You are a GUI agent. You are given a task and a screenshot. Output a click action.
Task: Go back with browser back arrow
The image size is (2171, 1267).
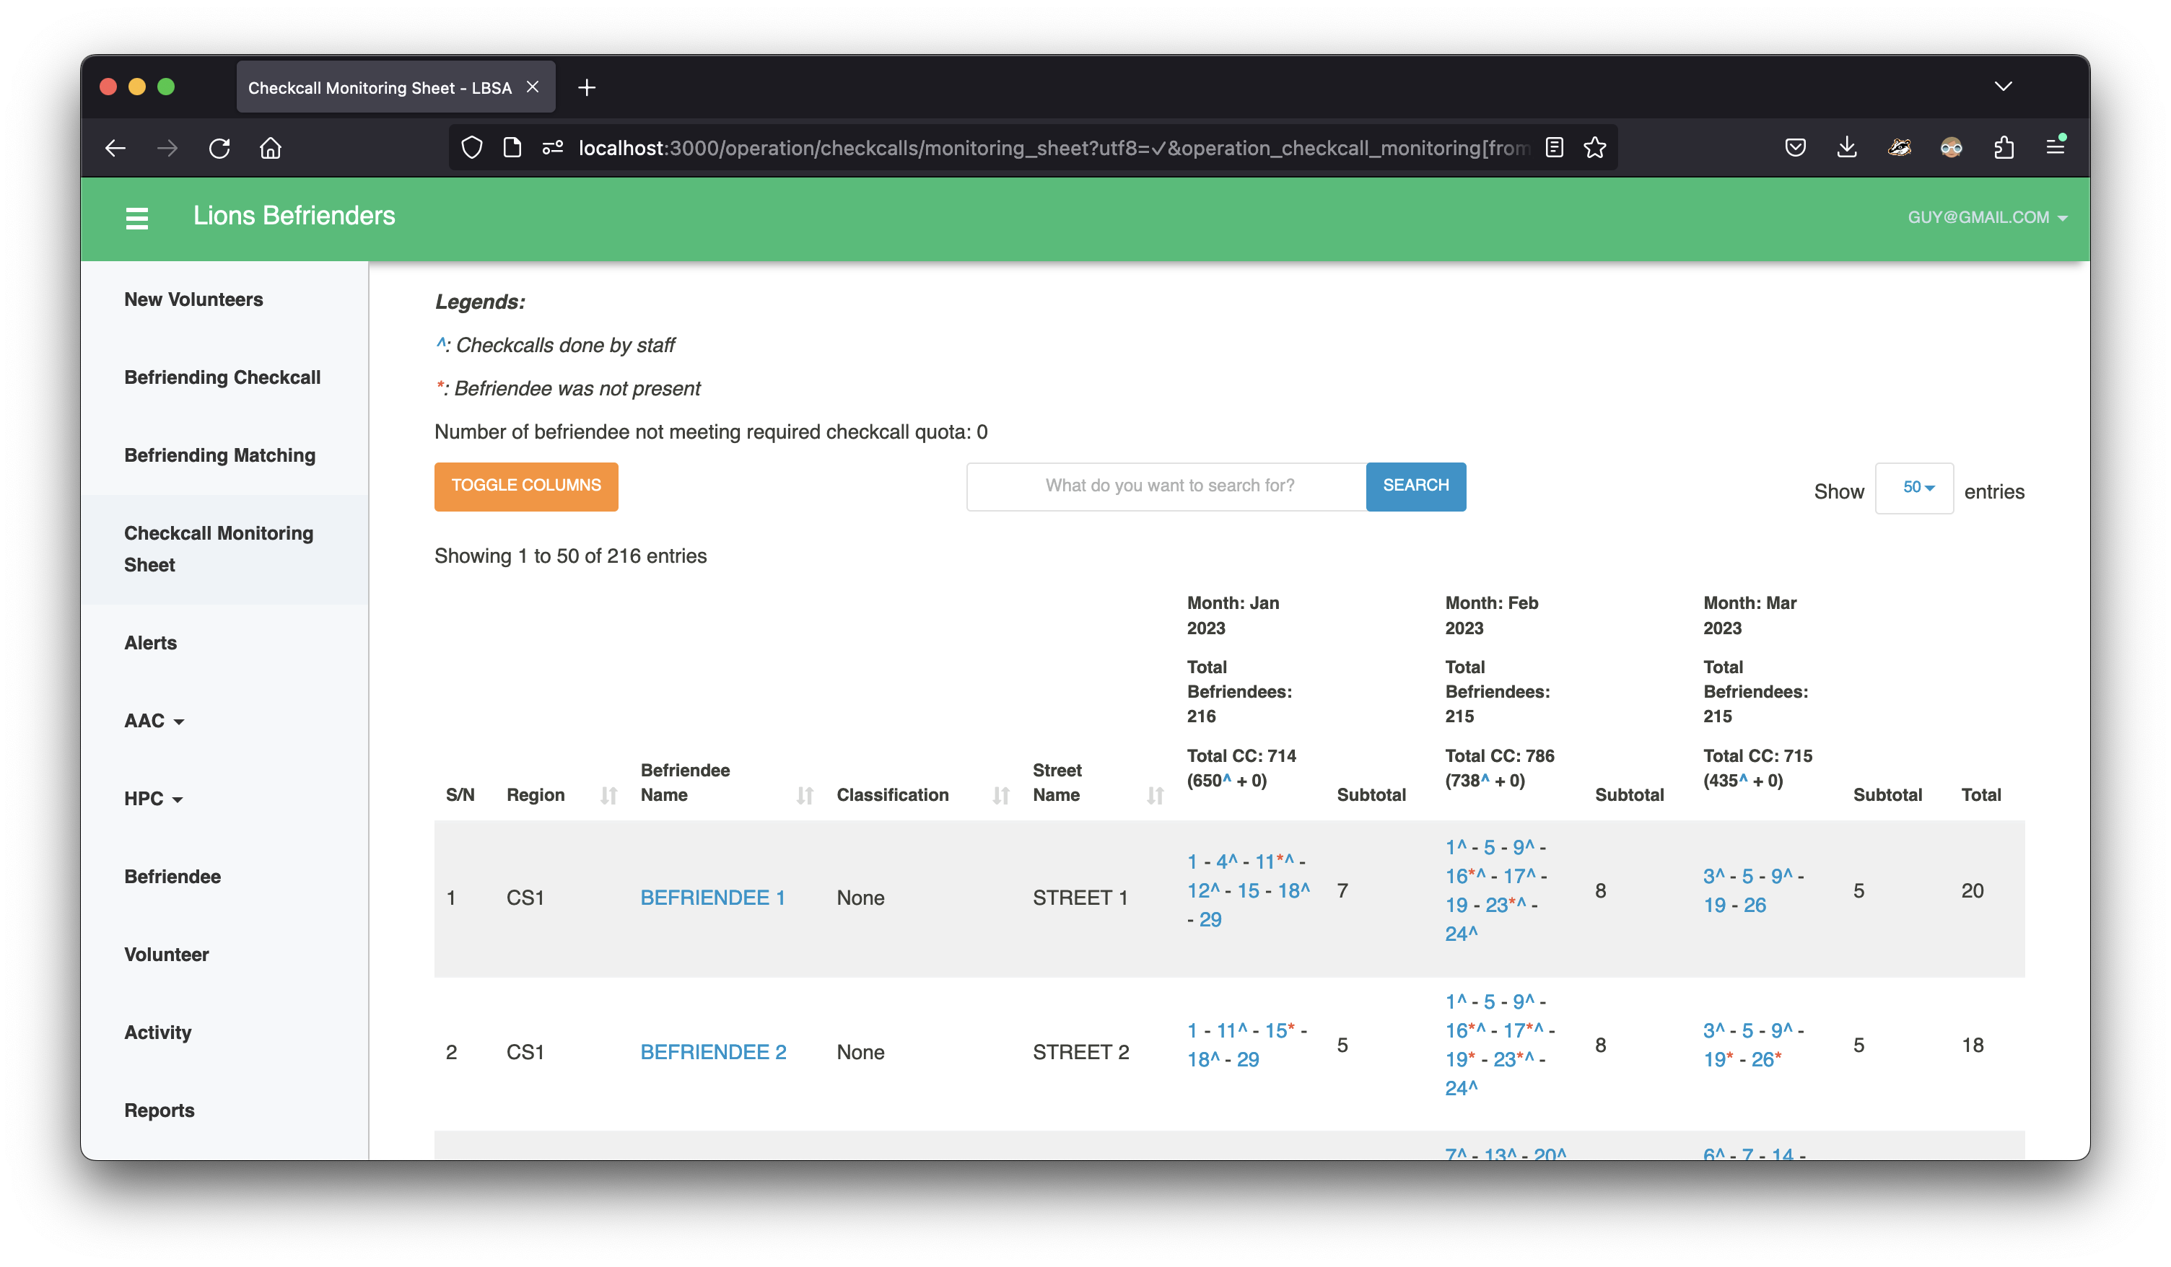click(x=115, y=148)
